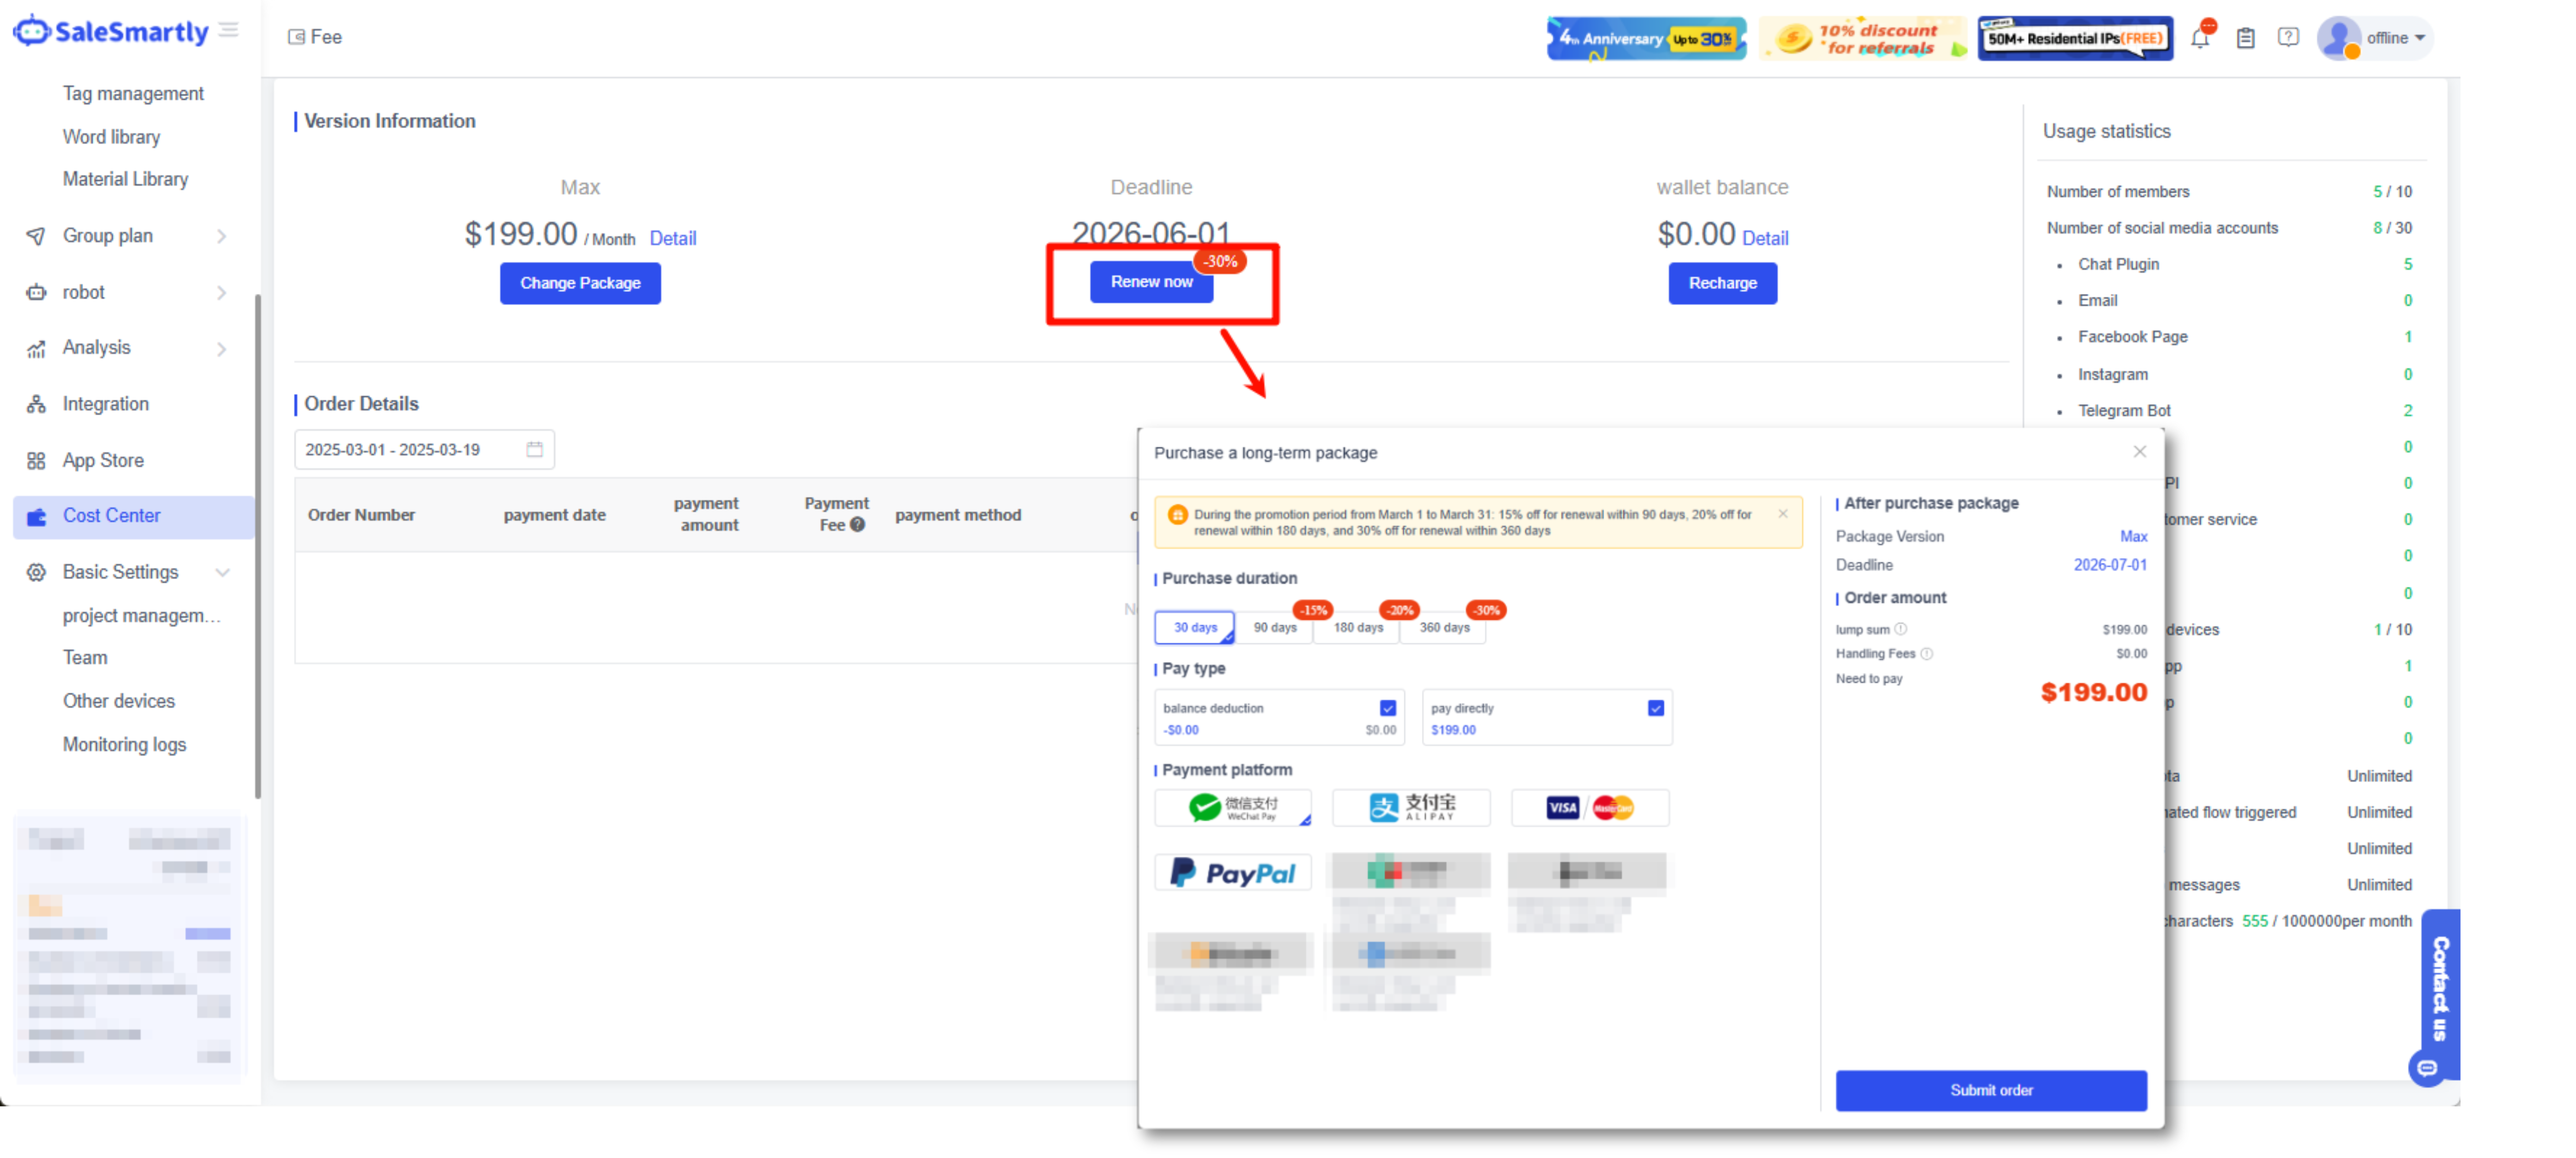Toggle pay directly checkbox
The width and height of the screenshot is (2576, 1158).
tap(1655, 708)
